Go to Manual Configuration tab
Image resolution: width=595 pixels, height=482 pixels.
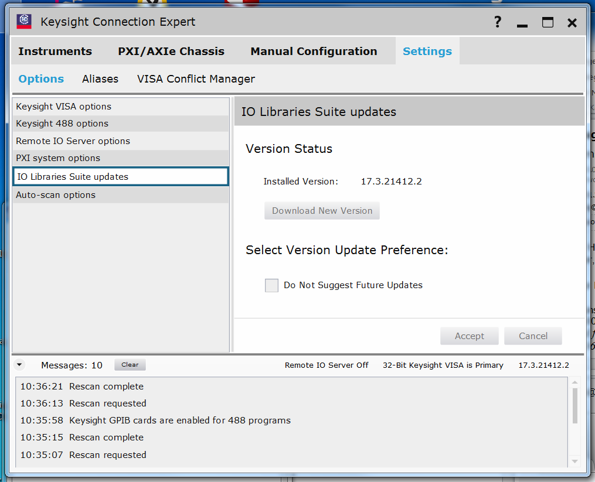tap(314, 52)
